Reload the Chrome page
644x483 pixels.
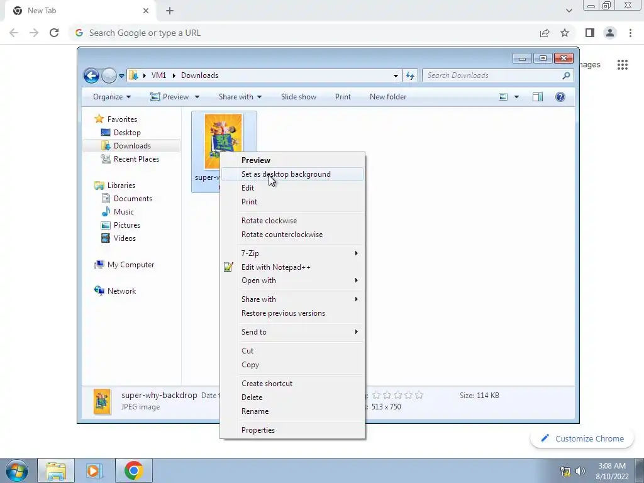coord(54,33)
